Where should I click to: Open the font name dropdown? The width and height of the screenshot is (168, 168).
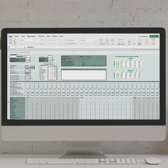[27, 40]
